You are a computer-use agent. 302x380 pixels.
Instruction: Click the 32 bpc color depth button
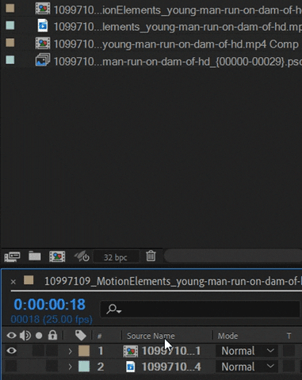tap(116, 257)
